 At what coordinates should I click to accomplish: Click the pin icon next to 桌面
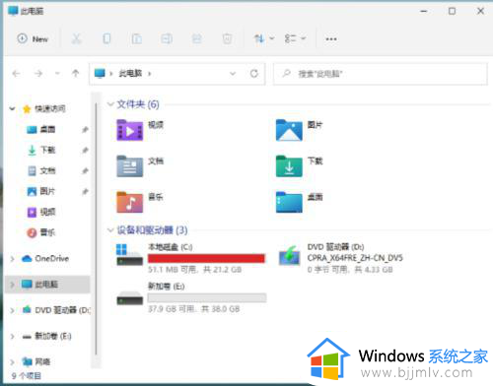(85, 130)
